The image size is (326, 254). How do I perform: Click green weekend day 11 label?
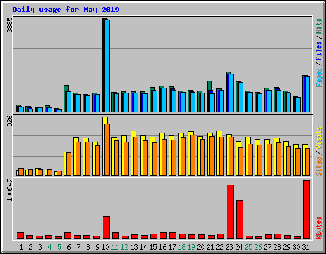pos(115,247)
